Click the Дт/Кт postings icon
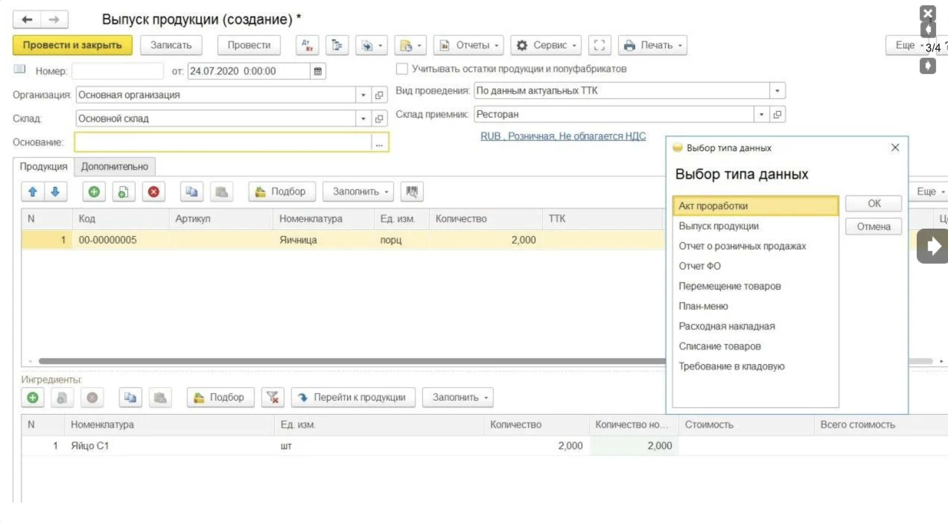 point(307,45)
